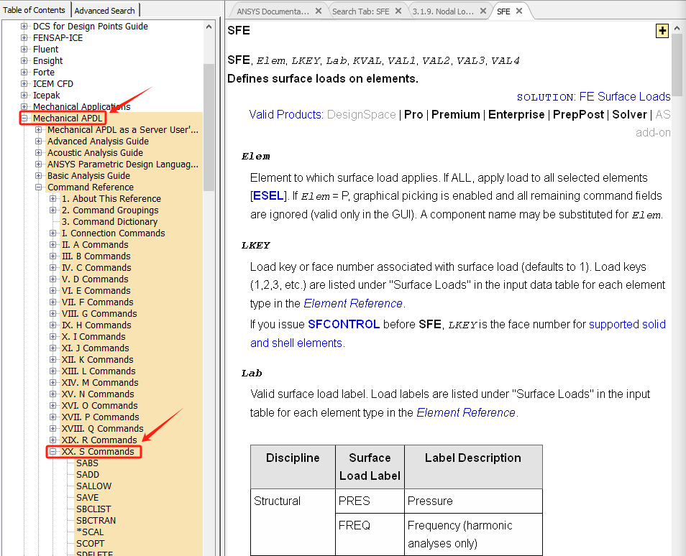Click the yellow plus expand-all icon
The image size is (686, 556).
pos(662,31)
